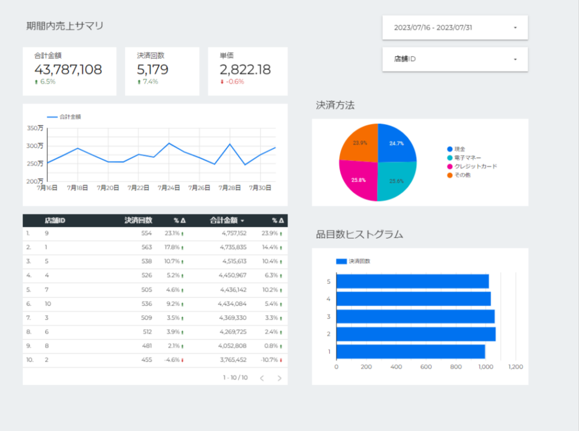The width and height of the screenshot is (579, 431).
Task: Click the 決済回数 histogram legend marker
Action: click(341, 261)
